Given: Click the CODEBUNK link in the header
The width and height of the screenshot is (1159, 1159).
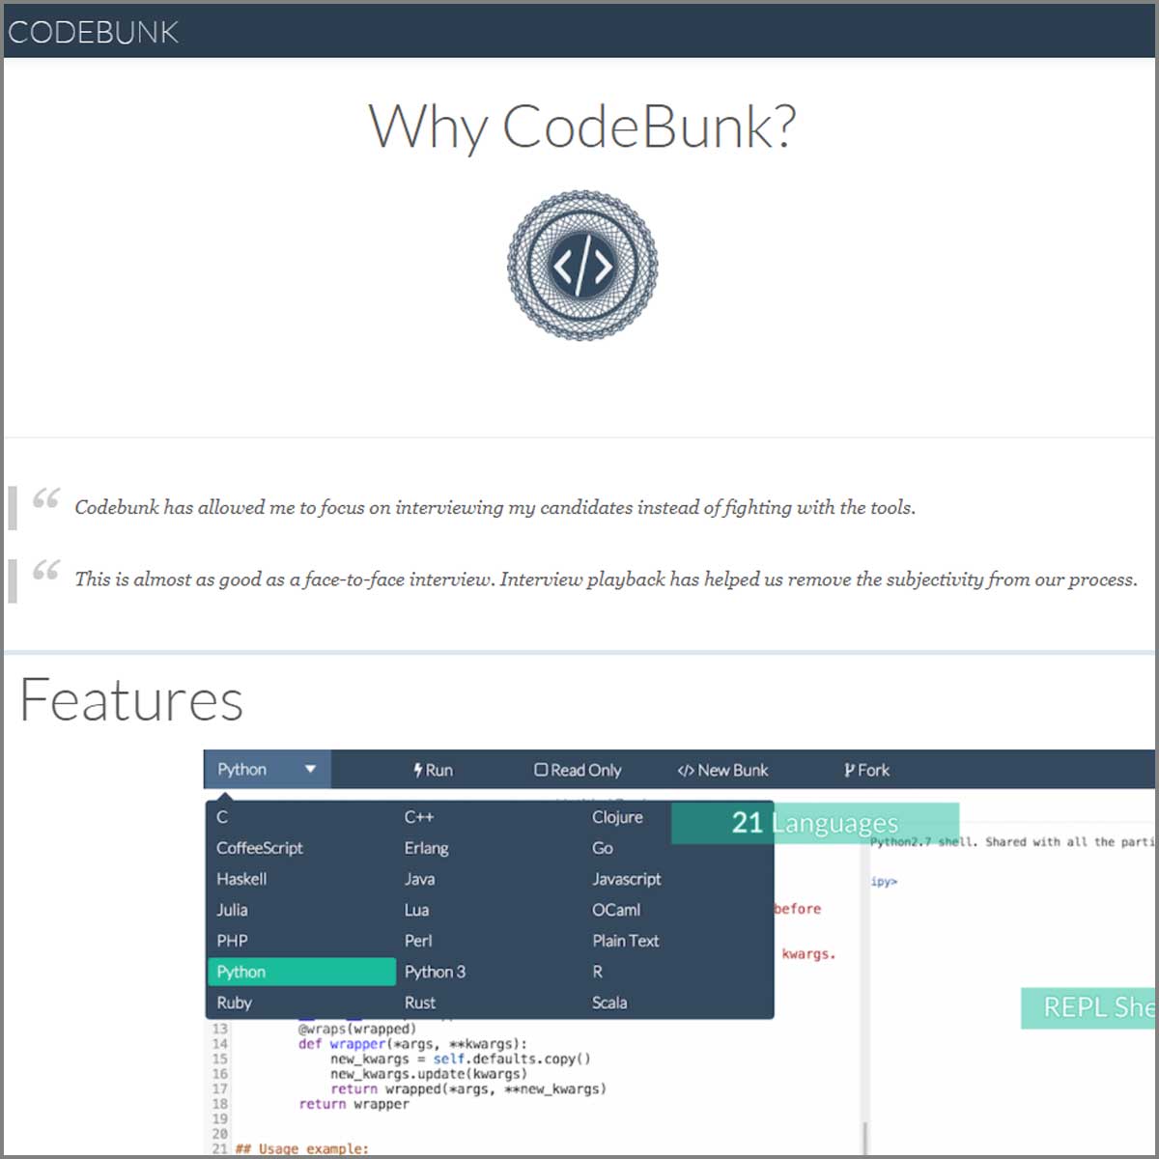Looking at the screenshot, I should 93,31.
